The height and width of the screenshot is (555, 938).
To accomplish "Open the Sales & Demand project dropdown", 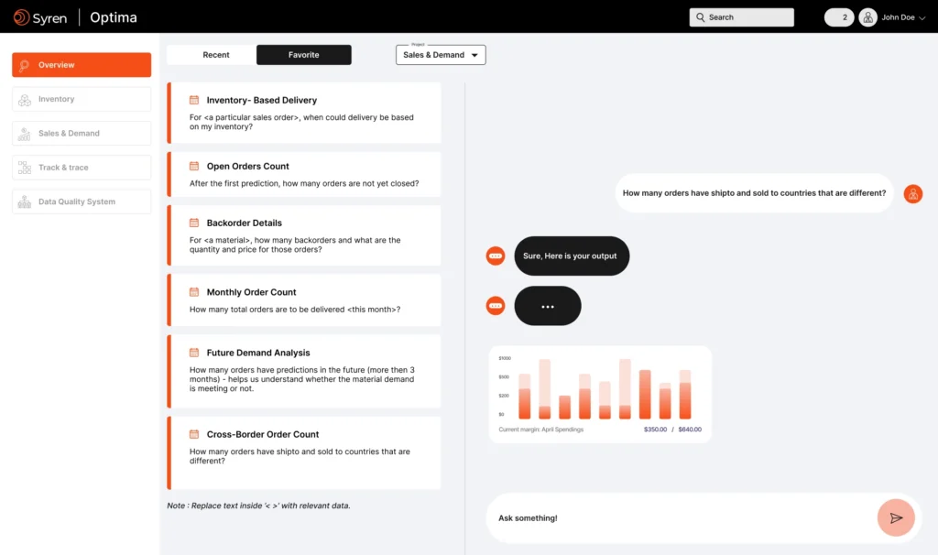I will [441, 55].
